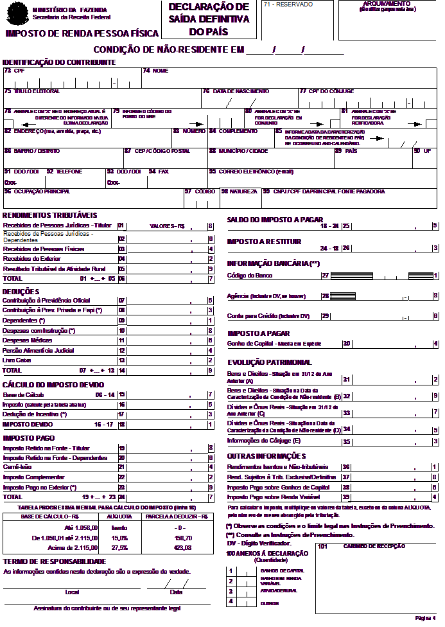Click the Pensão Alimentícia Judicial row

[37, 350]
